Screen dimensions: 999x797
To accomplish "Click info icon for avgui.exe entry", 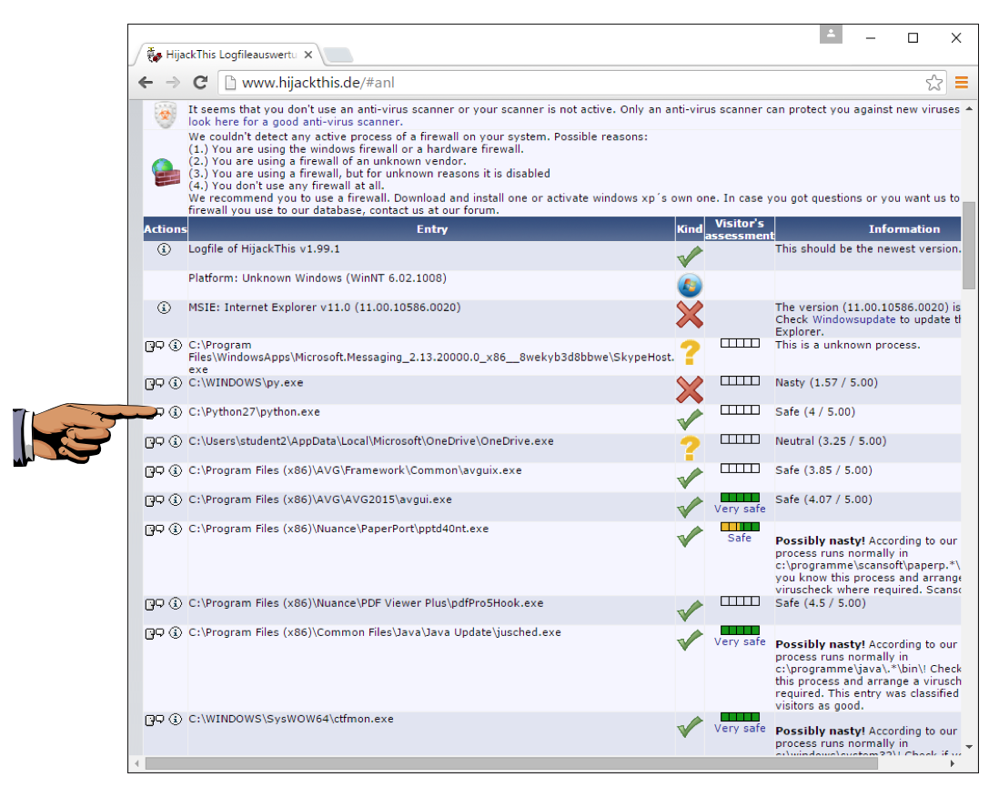I will (176, 500).
